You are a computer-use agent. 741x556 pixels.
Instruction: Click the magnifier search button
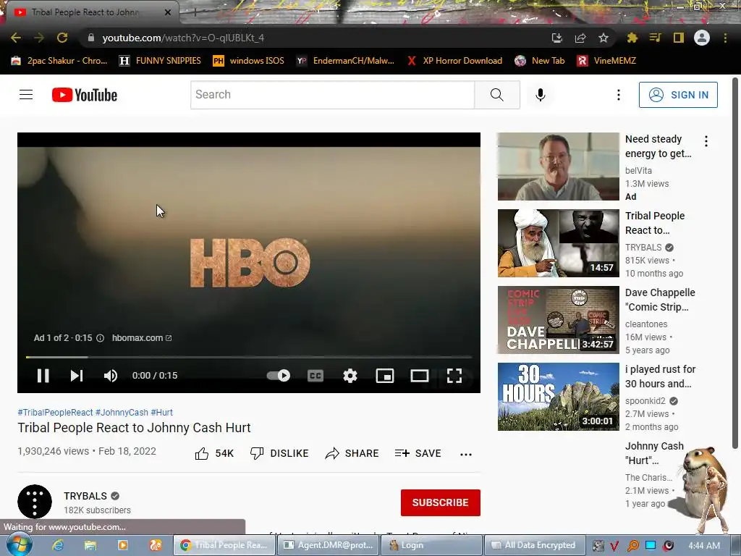click(496, 95)
